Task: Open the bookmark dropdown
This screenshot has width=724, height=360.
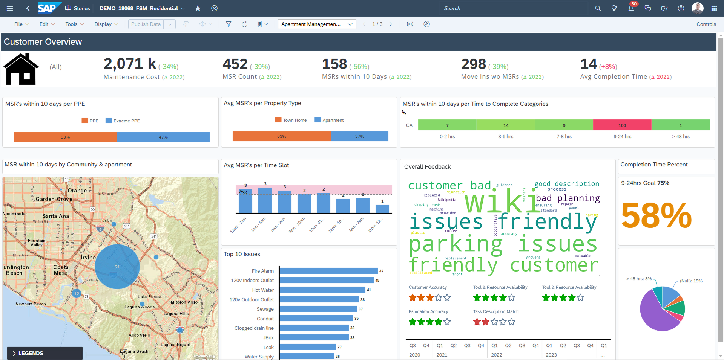Action: (x=262, y=24)
